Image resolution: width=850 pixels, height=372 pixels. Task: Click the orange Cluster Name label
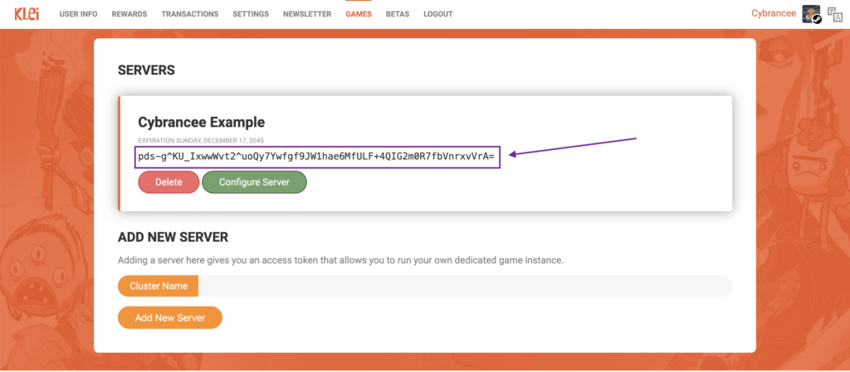coord(158,286)
